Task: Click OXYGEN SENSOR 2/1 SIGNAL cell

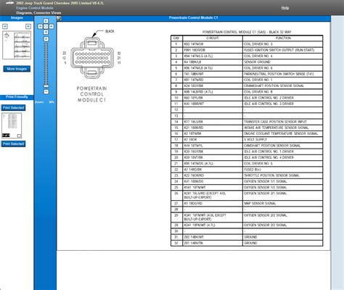Action: (x=283, y=196)
